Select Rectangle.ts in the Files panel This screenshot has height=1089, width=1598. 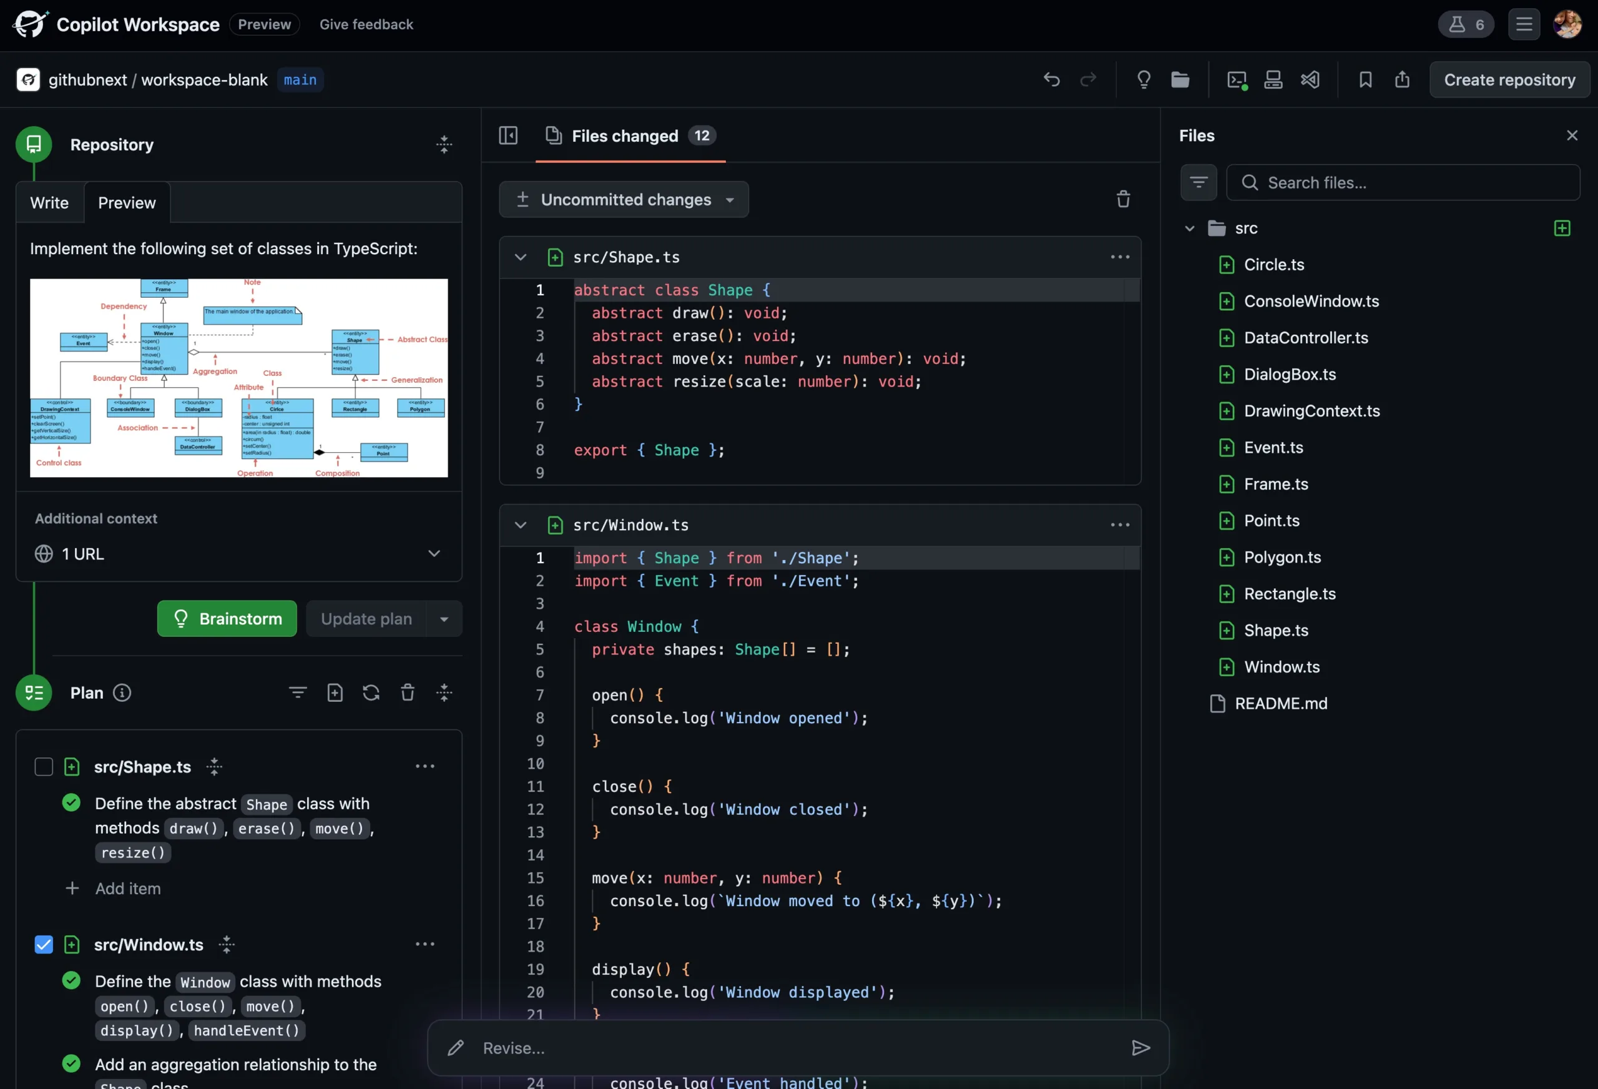coord(1290,594)
